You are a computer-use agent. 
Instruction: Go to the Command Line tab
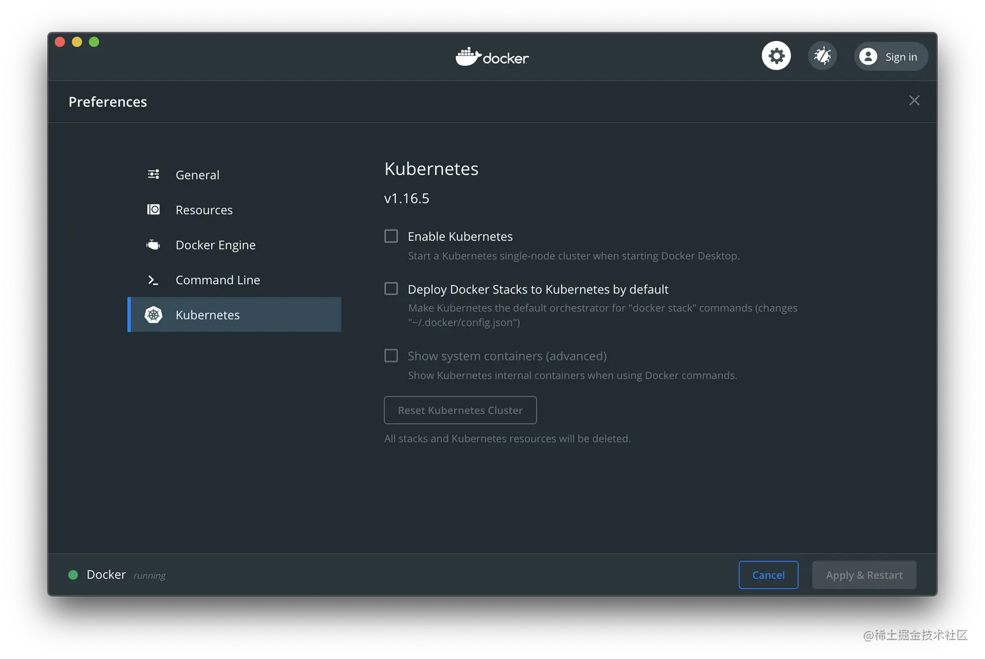(235, 280)
